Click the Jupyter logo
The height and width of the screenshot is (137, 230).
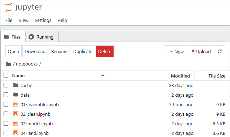[23, 8]
